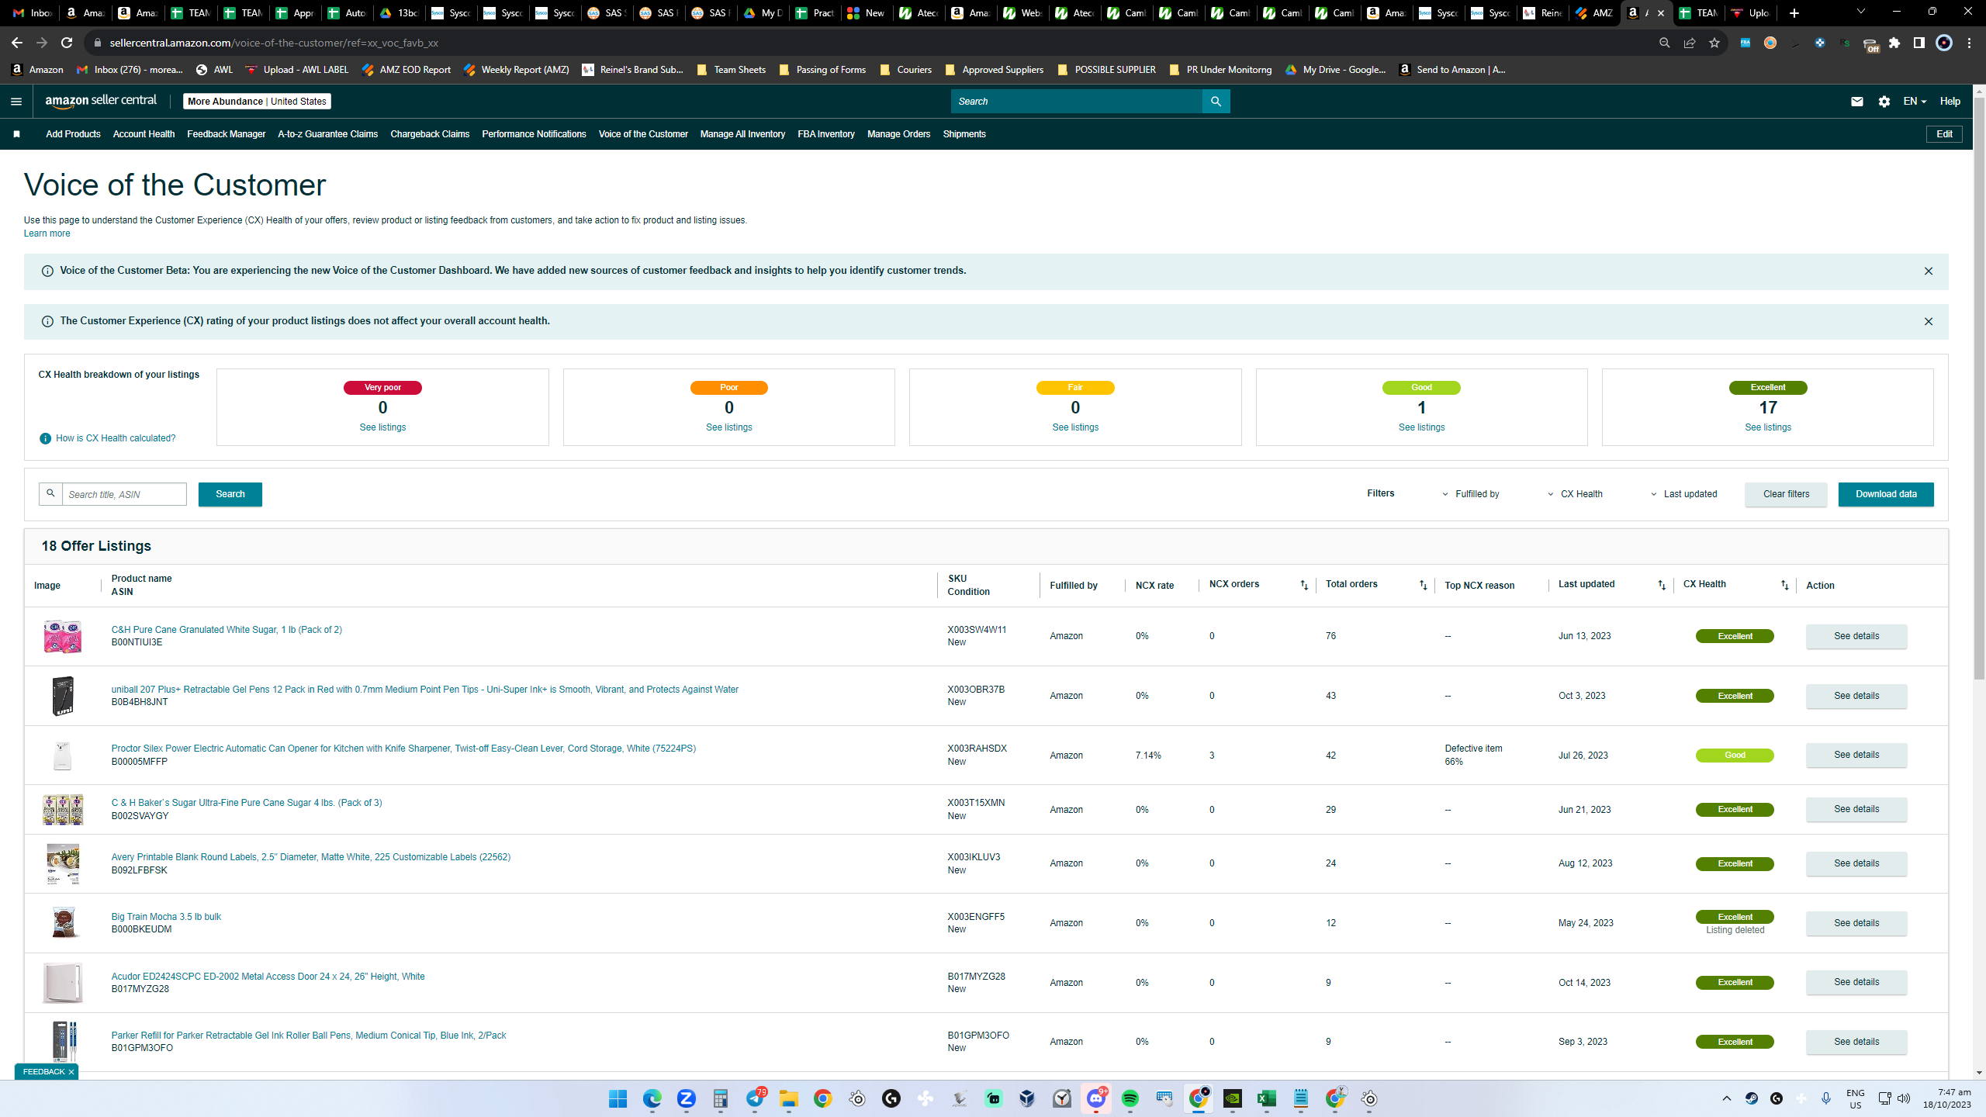The image size is (1986, 1117).
Task: See details for Proctor Silex Can Opener
Action: tap(1856, 755)
